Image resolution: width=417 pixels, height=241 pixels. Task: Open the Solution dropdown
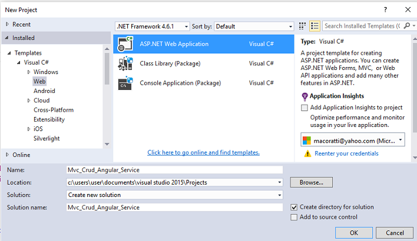click(x=280, y=195)
